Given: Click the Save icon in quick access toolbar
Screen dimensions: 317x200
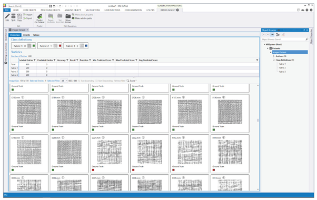Looking at the screenshot, I should [51, 6].
